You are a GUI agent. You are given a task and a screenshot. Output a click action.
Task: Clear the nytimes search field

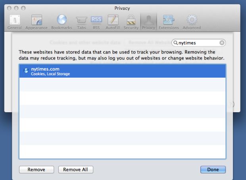point(222,43)
